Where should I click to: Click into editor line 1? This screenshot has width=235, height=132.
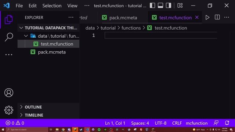[x=161, y=36]
